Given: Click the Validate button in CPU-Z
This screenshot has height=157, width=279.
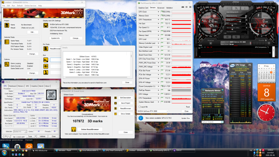Looking at the screenshot, I should [x=42, y=136].
